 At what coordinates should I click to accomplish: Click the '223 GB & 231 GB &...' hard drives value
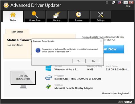(x=117, y=70)
